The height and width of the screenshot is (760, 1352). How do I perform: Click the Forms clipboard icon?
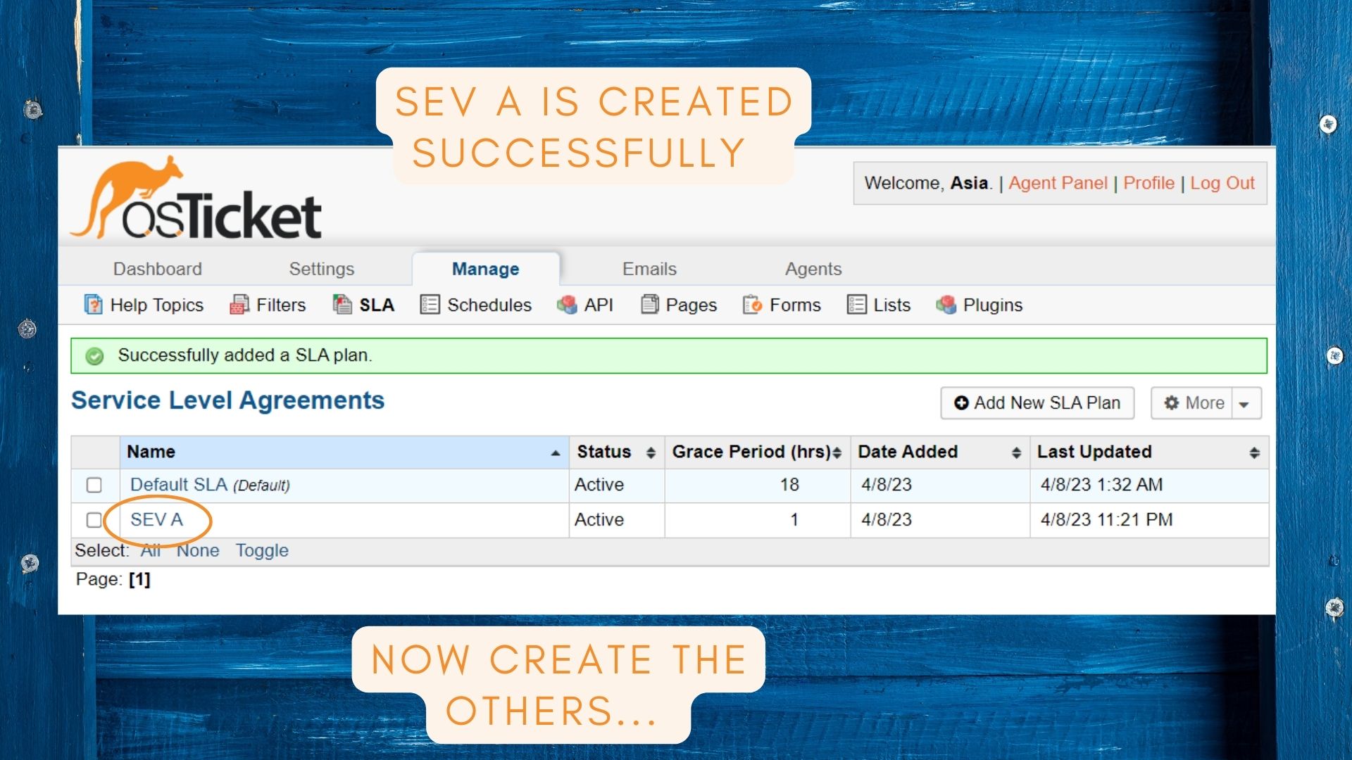(x=752, y=305)
